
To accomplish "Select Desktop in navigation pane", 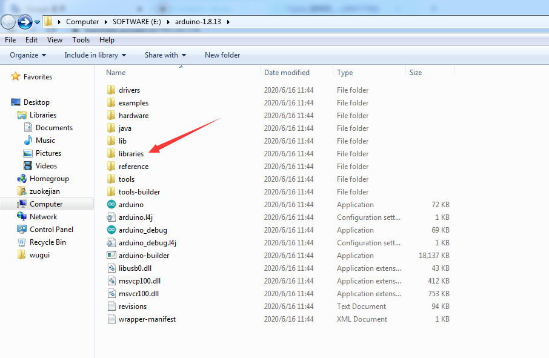I will click(x=36, y=102).
